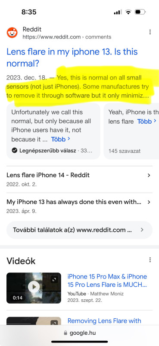Open iPhone 15 Pro Max Lens Flare video link

pos(107,281)
